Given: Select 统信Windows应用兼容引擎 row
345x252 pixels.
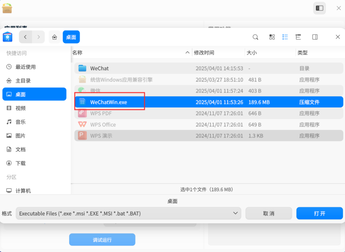Looking at the screenshot, I should 209,79.
